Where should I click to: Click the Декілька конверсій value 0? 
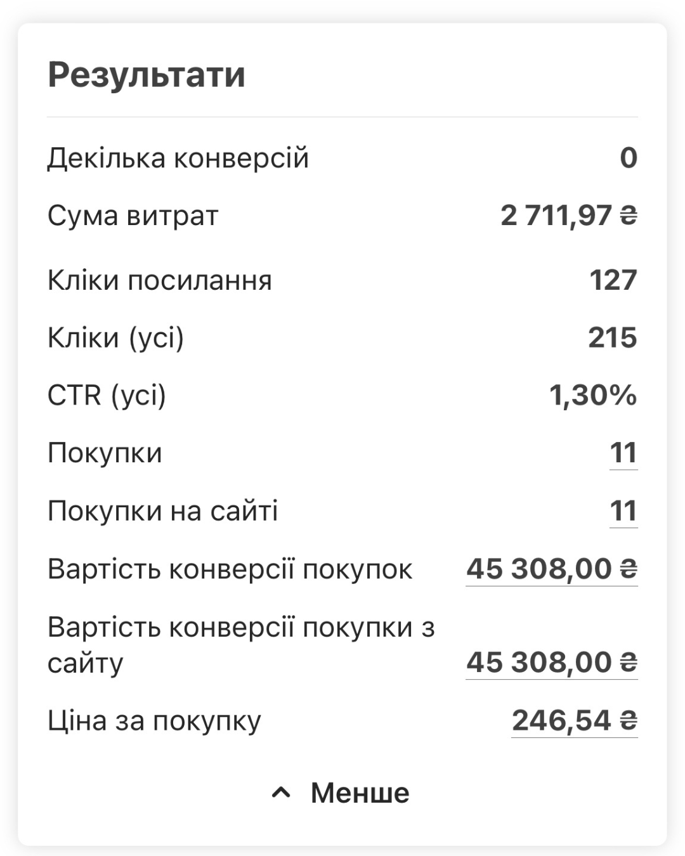click(629, 158)
